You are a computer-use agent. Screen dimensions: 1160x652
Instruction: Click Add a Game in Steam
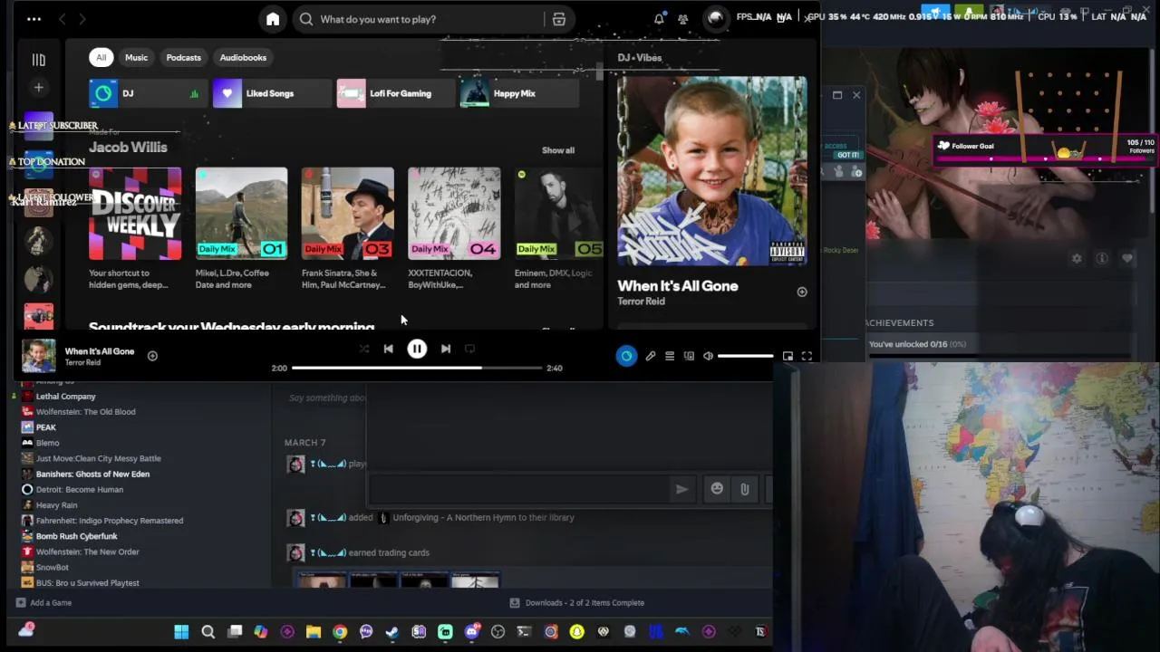43,602
